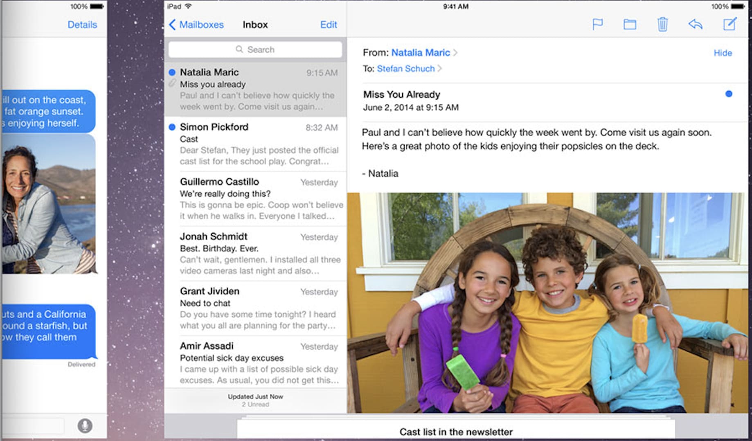Tap the orange sunset message bubble
752x441 pixels.
click(48, 111)
